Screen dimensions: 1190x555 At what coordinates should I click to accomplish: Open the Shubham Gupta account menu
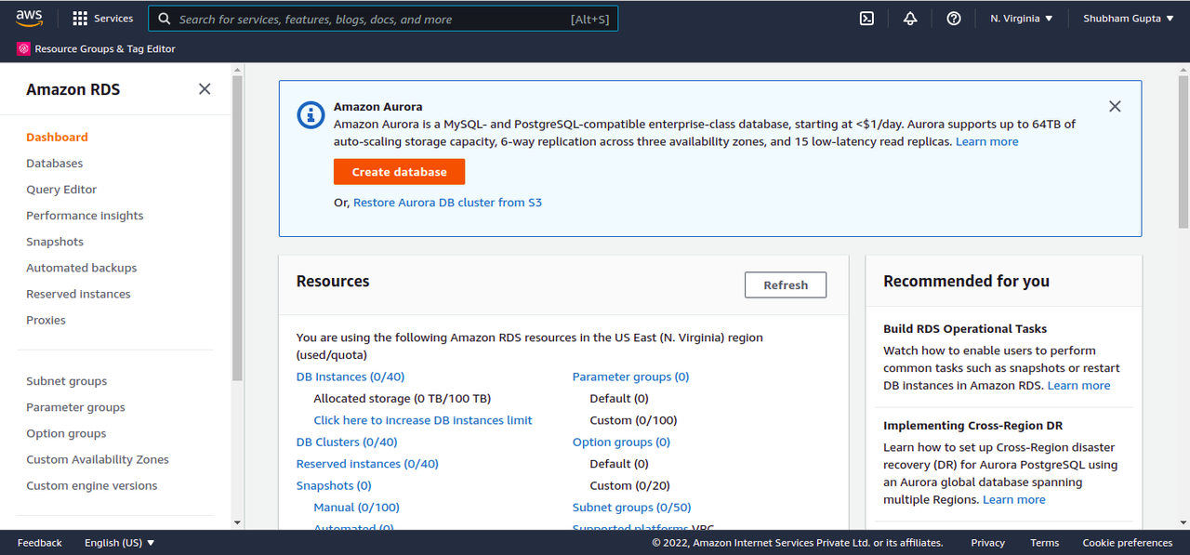coord(1129,19)
